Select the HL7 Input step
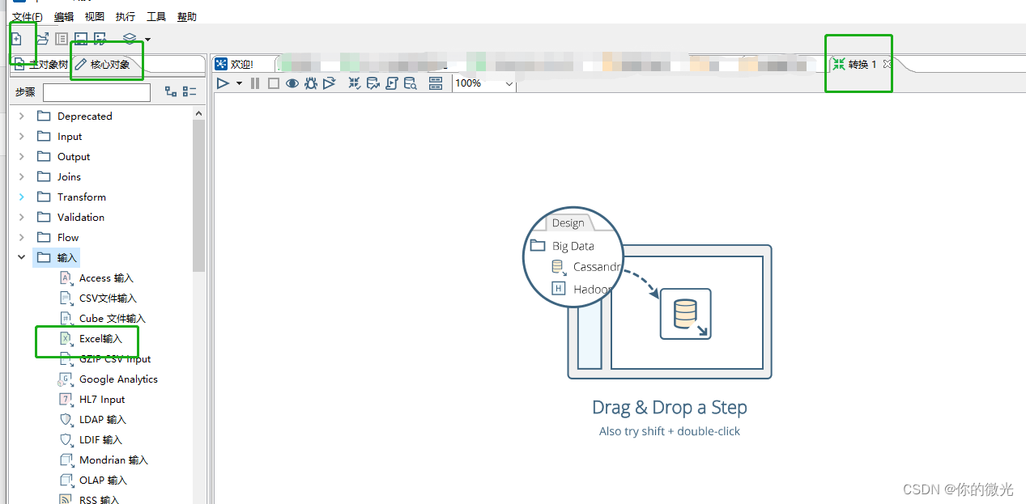1026x504 pixels. [x=92, y=400]
